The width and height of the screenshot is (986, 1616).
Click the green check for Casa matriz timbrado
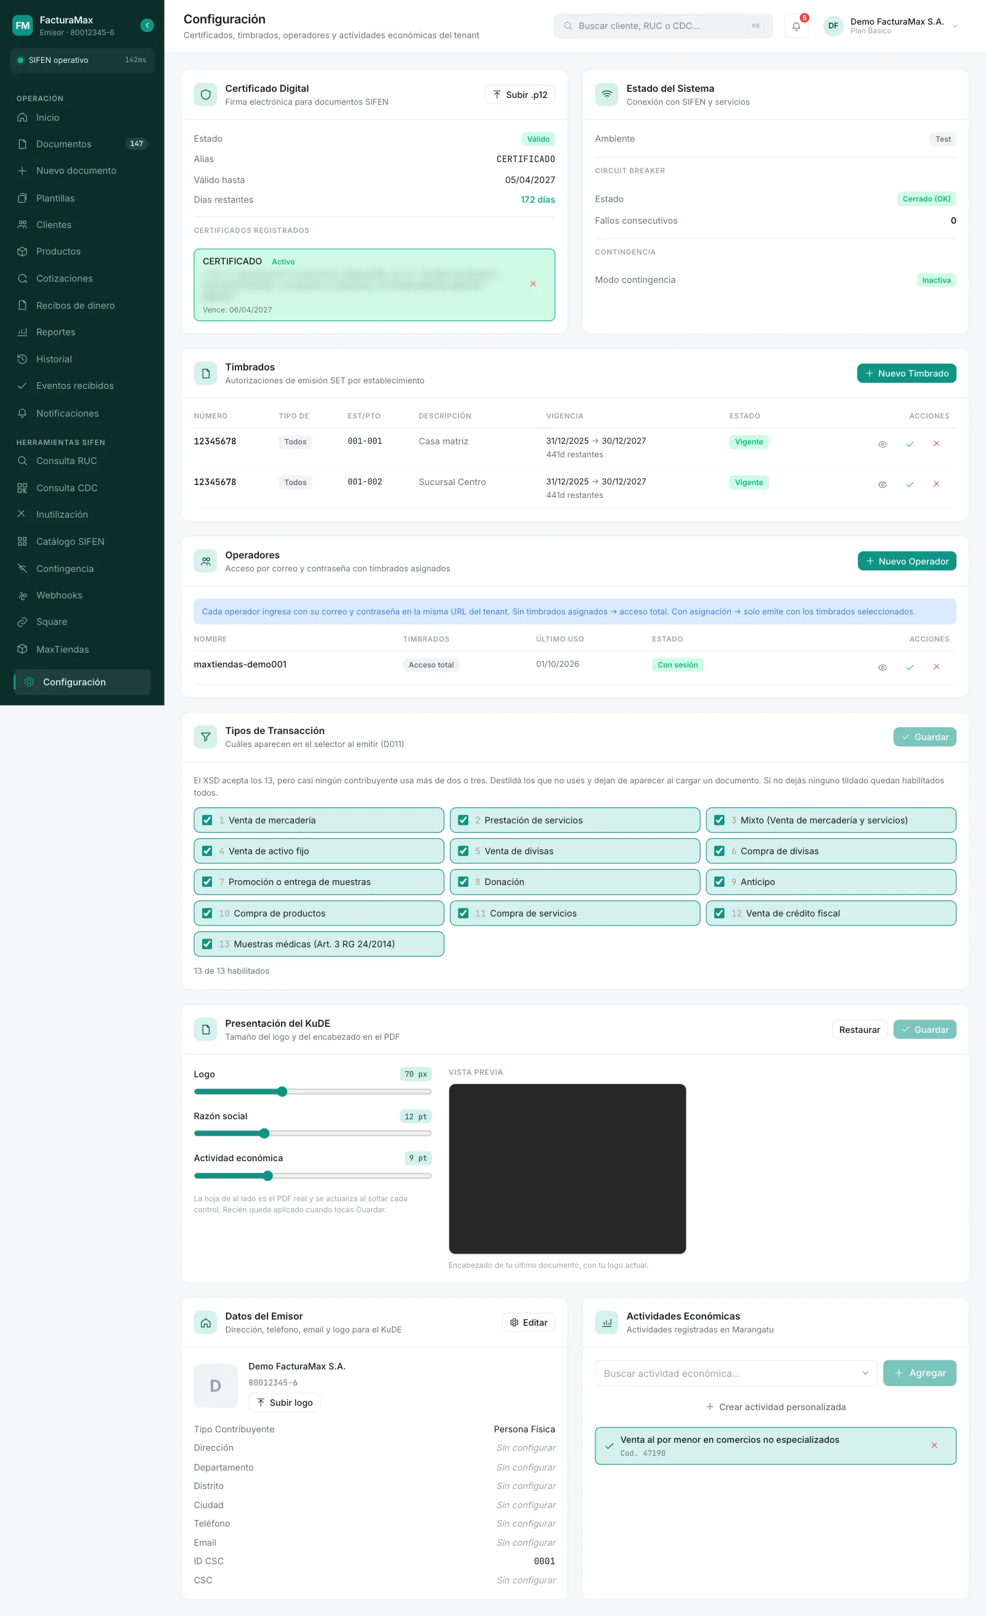[x=910, y=444]
